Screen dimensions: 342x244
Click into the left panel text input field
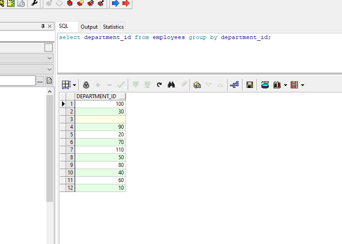(18, 81)
